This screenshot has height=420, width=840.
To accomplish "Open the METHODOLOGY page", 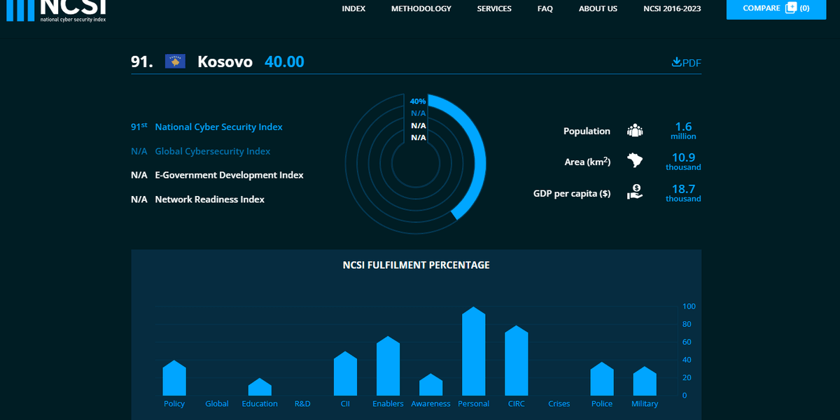I will [421, 9].
